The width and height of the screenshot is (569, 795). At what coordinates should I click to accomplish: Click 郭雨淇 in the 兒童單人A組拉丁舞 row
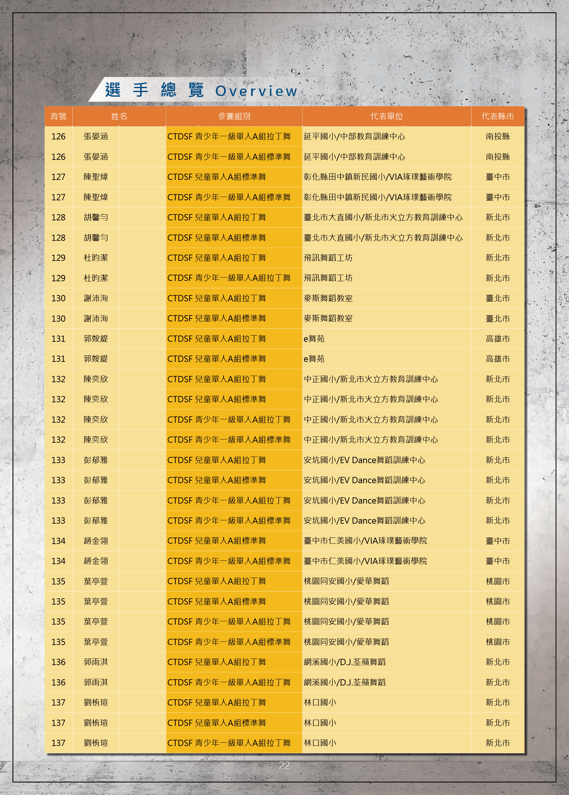(96, 662)
